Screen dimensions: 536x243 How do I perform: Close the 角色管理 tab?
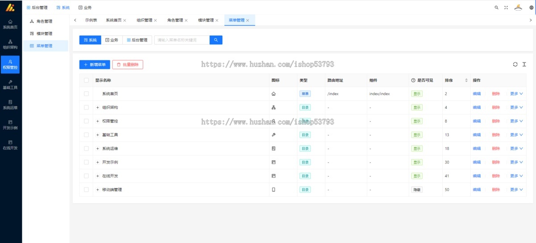pos(186,20)
